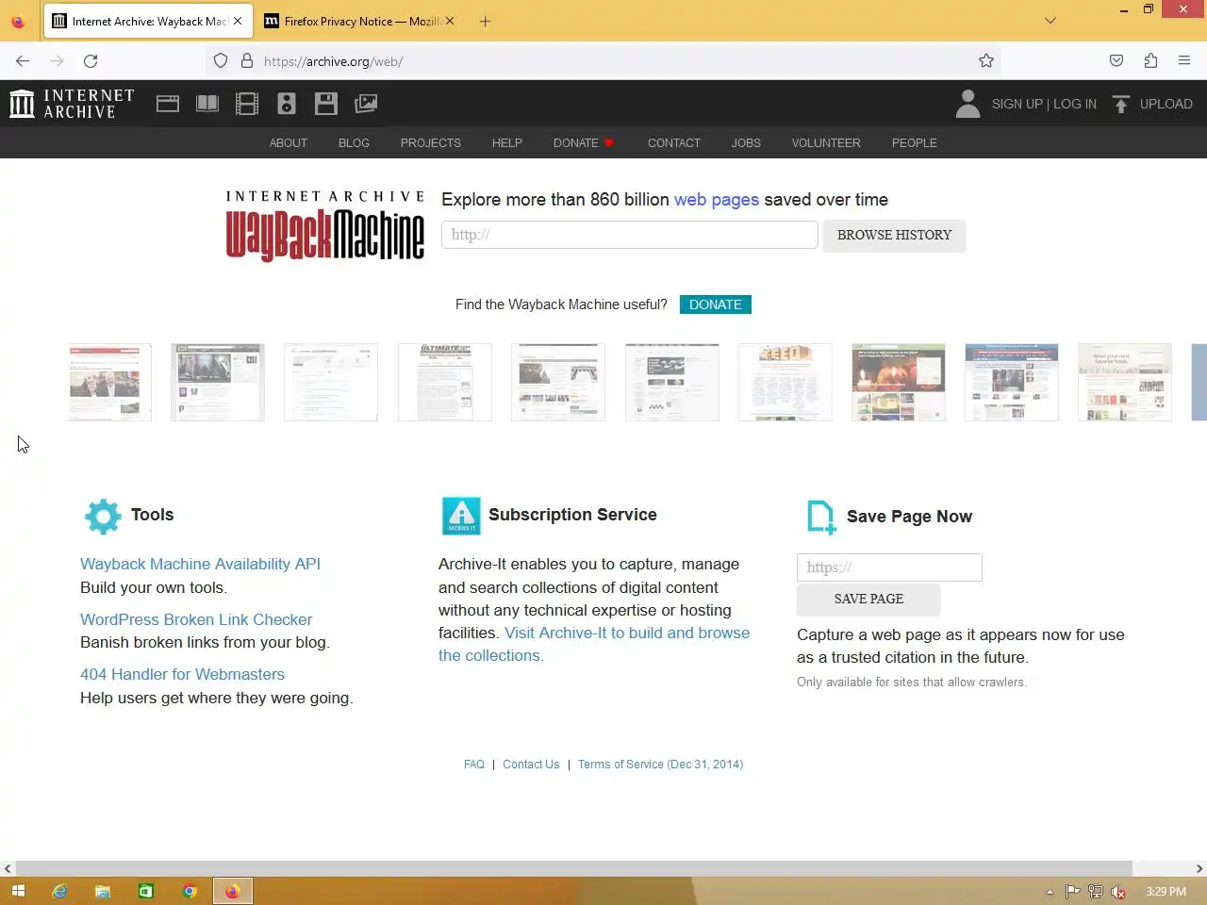
Task: Open the HELP menu item
Action: 507,143
